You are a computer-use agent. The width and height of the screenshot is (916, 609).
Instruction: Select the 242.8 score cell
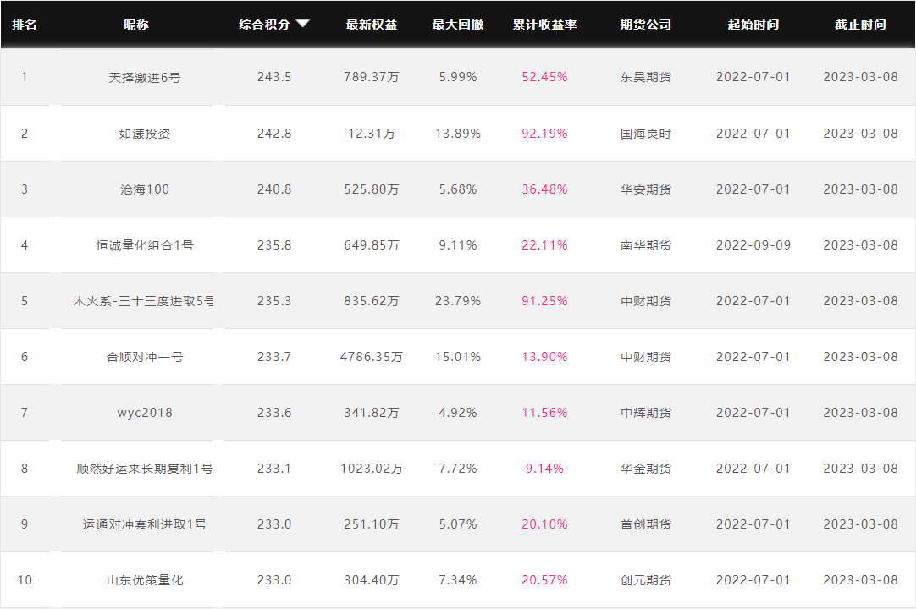tap(274, 134)
